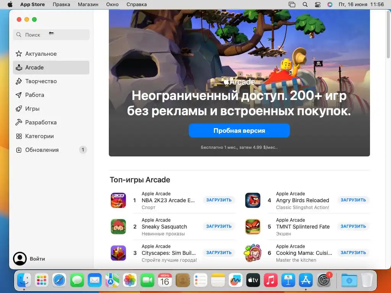This screenshot has width=391, height=293.
Task: Click the Войти sign-in link
Action: tap(37, 259)
